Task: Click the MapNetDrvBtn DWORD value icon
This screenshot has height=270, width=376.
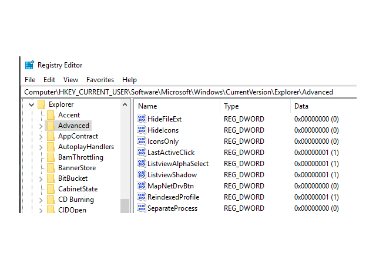Action: [x=142, y=185]
